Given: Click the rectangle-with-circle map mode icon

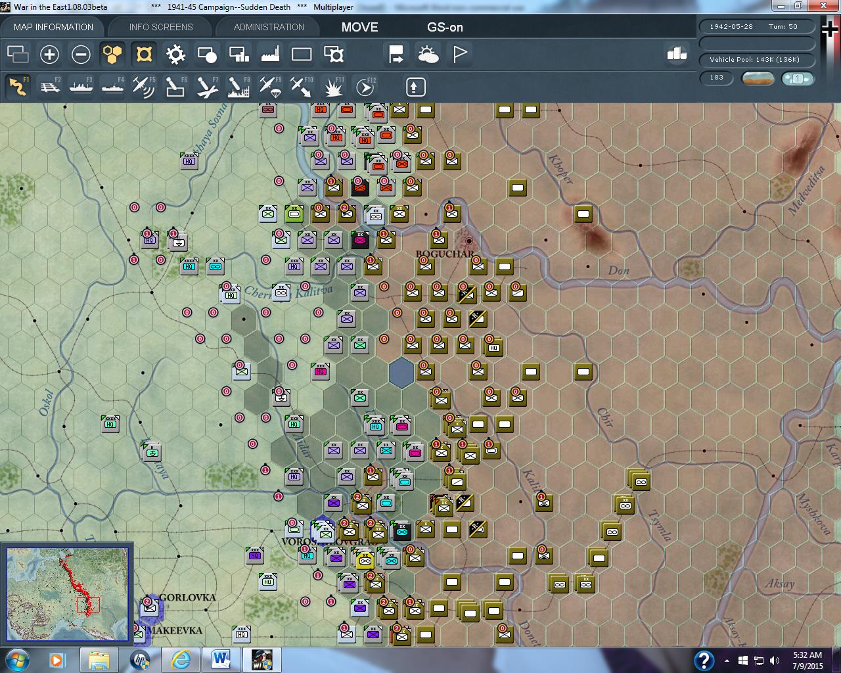Looking at the screenshot, I should pyautogui.click(x=207, y=54).
